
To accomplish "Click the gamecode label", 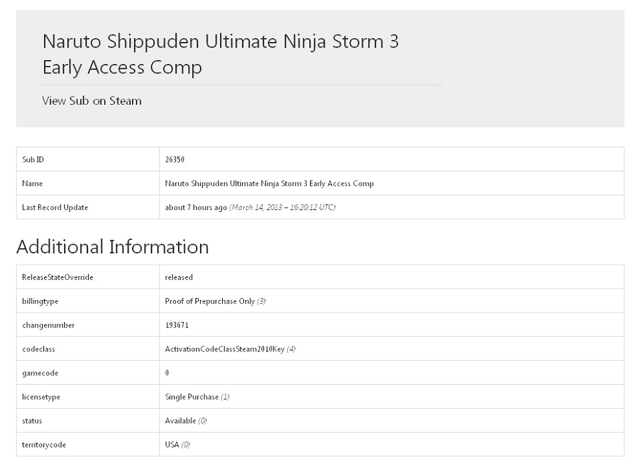I will 40,373.
